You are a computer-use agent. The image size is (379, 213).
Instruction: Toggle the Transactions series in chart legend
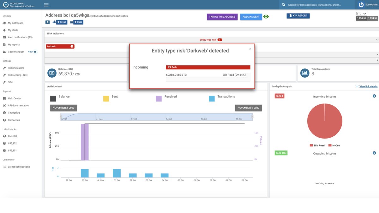coord(222,98)
